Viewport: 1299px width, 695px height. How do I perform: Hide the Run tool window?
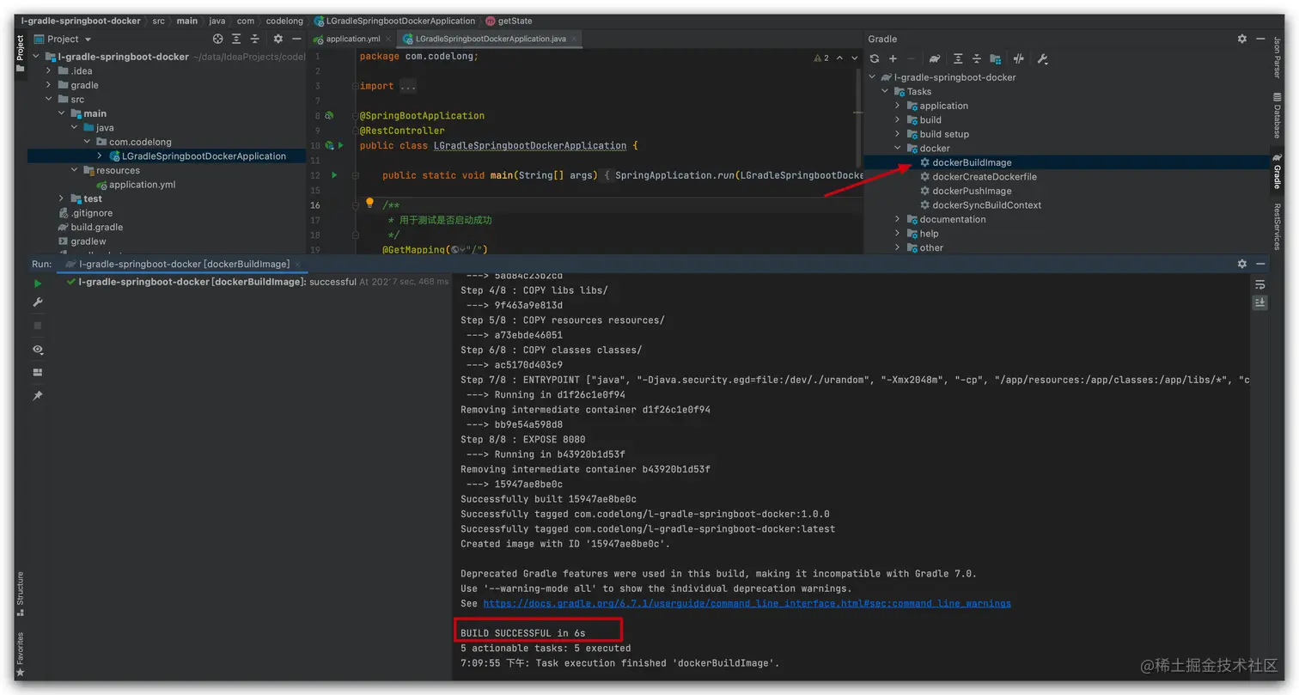[x=1261, y=264]
